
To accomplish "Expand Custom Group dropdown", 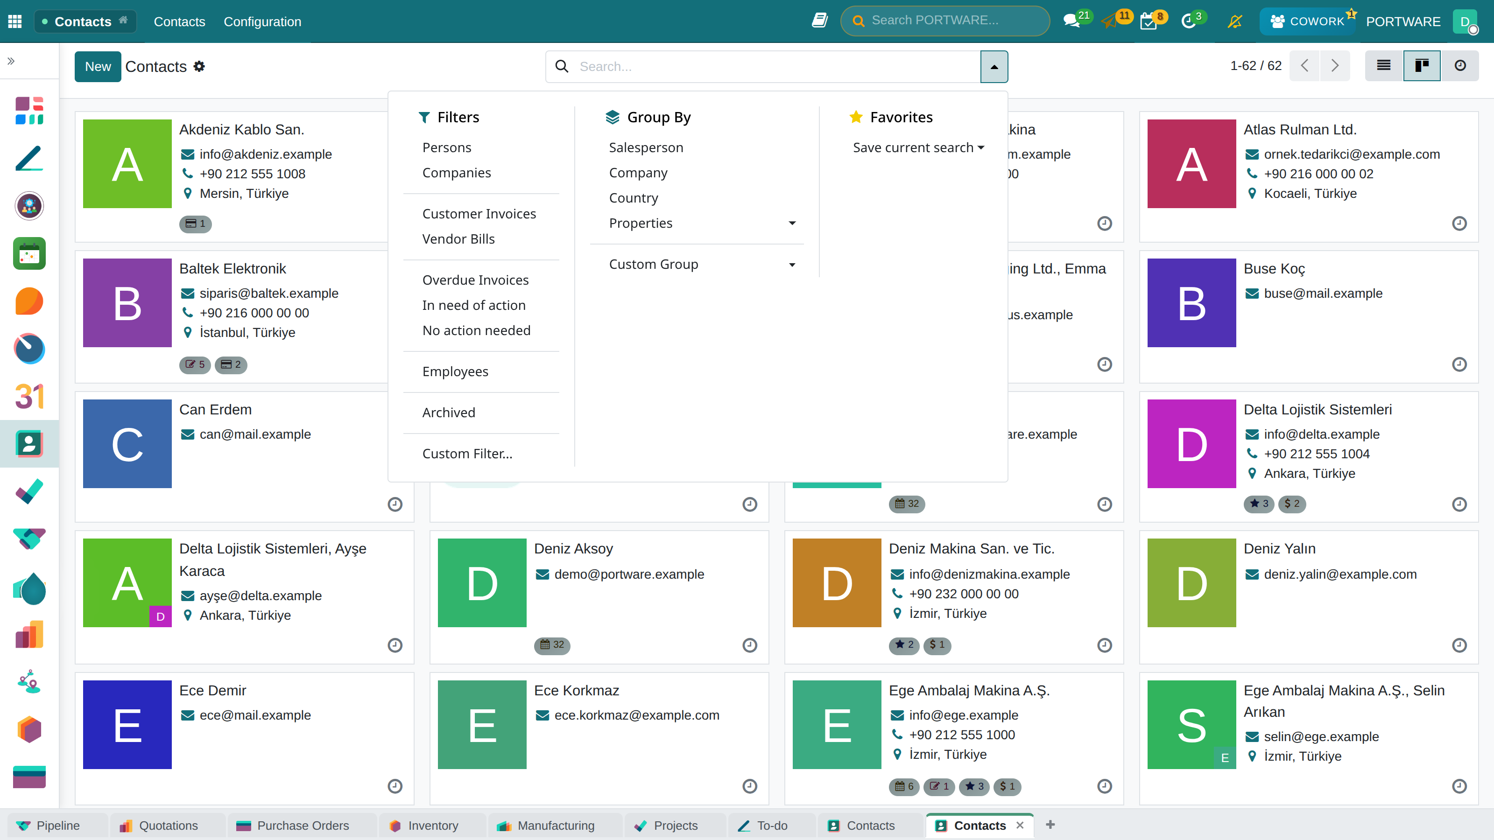I will tap(702, 264).
